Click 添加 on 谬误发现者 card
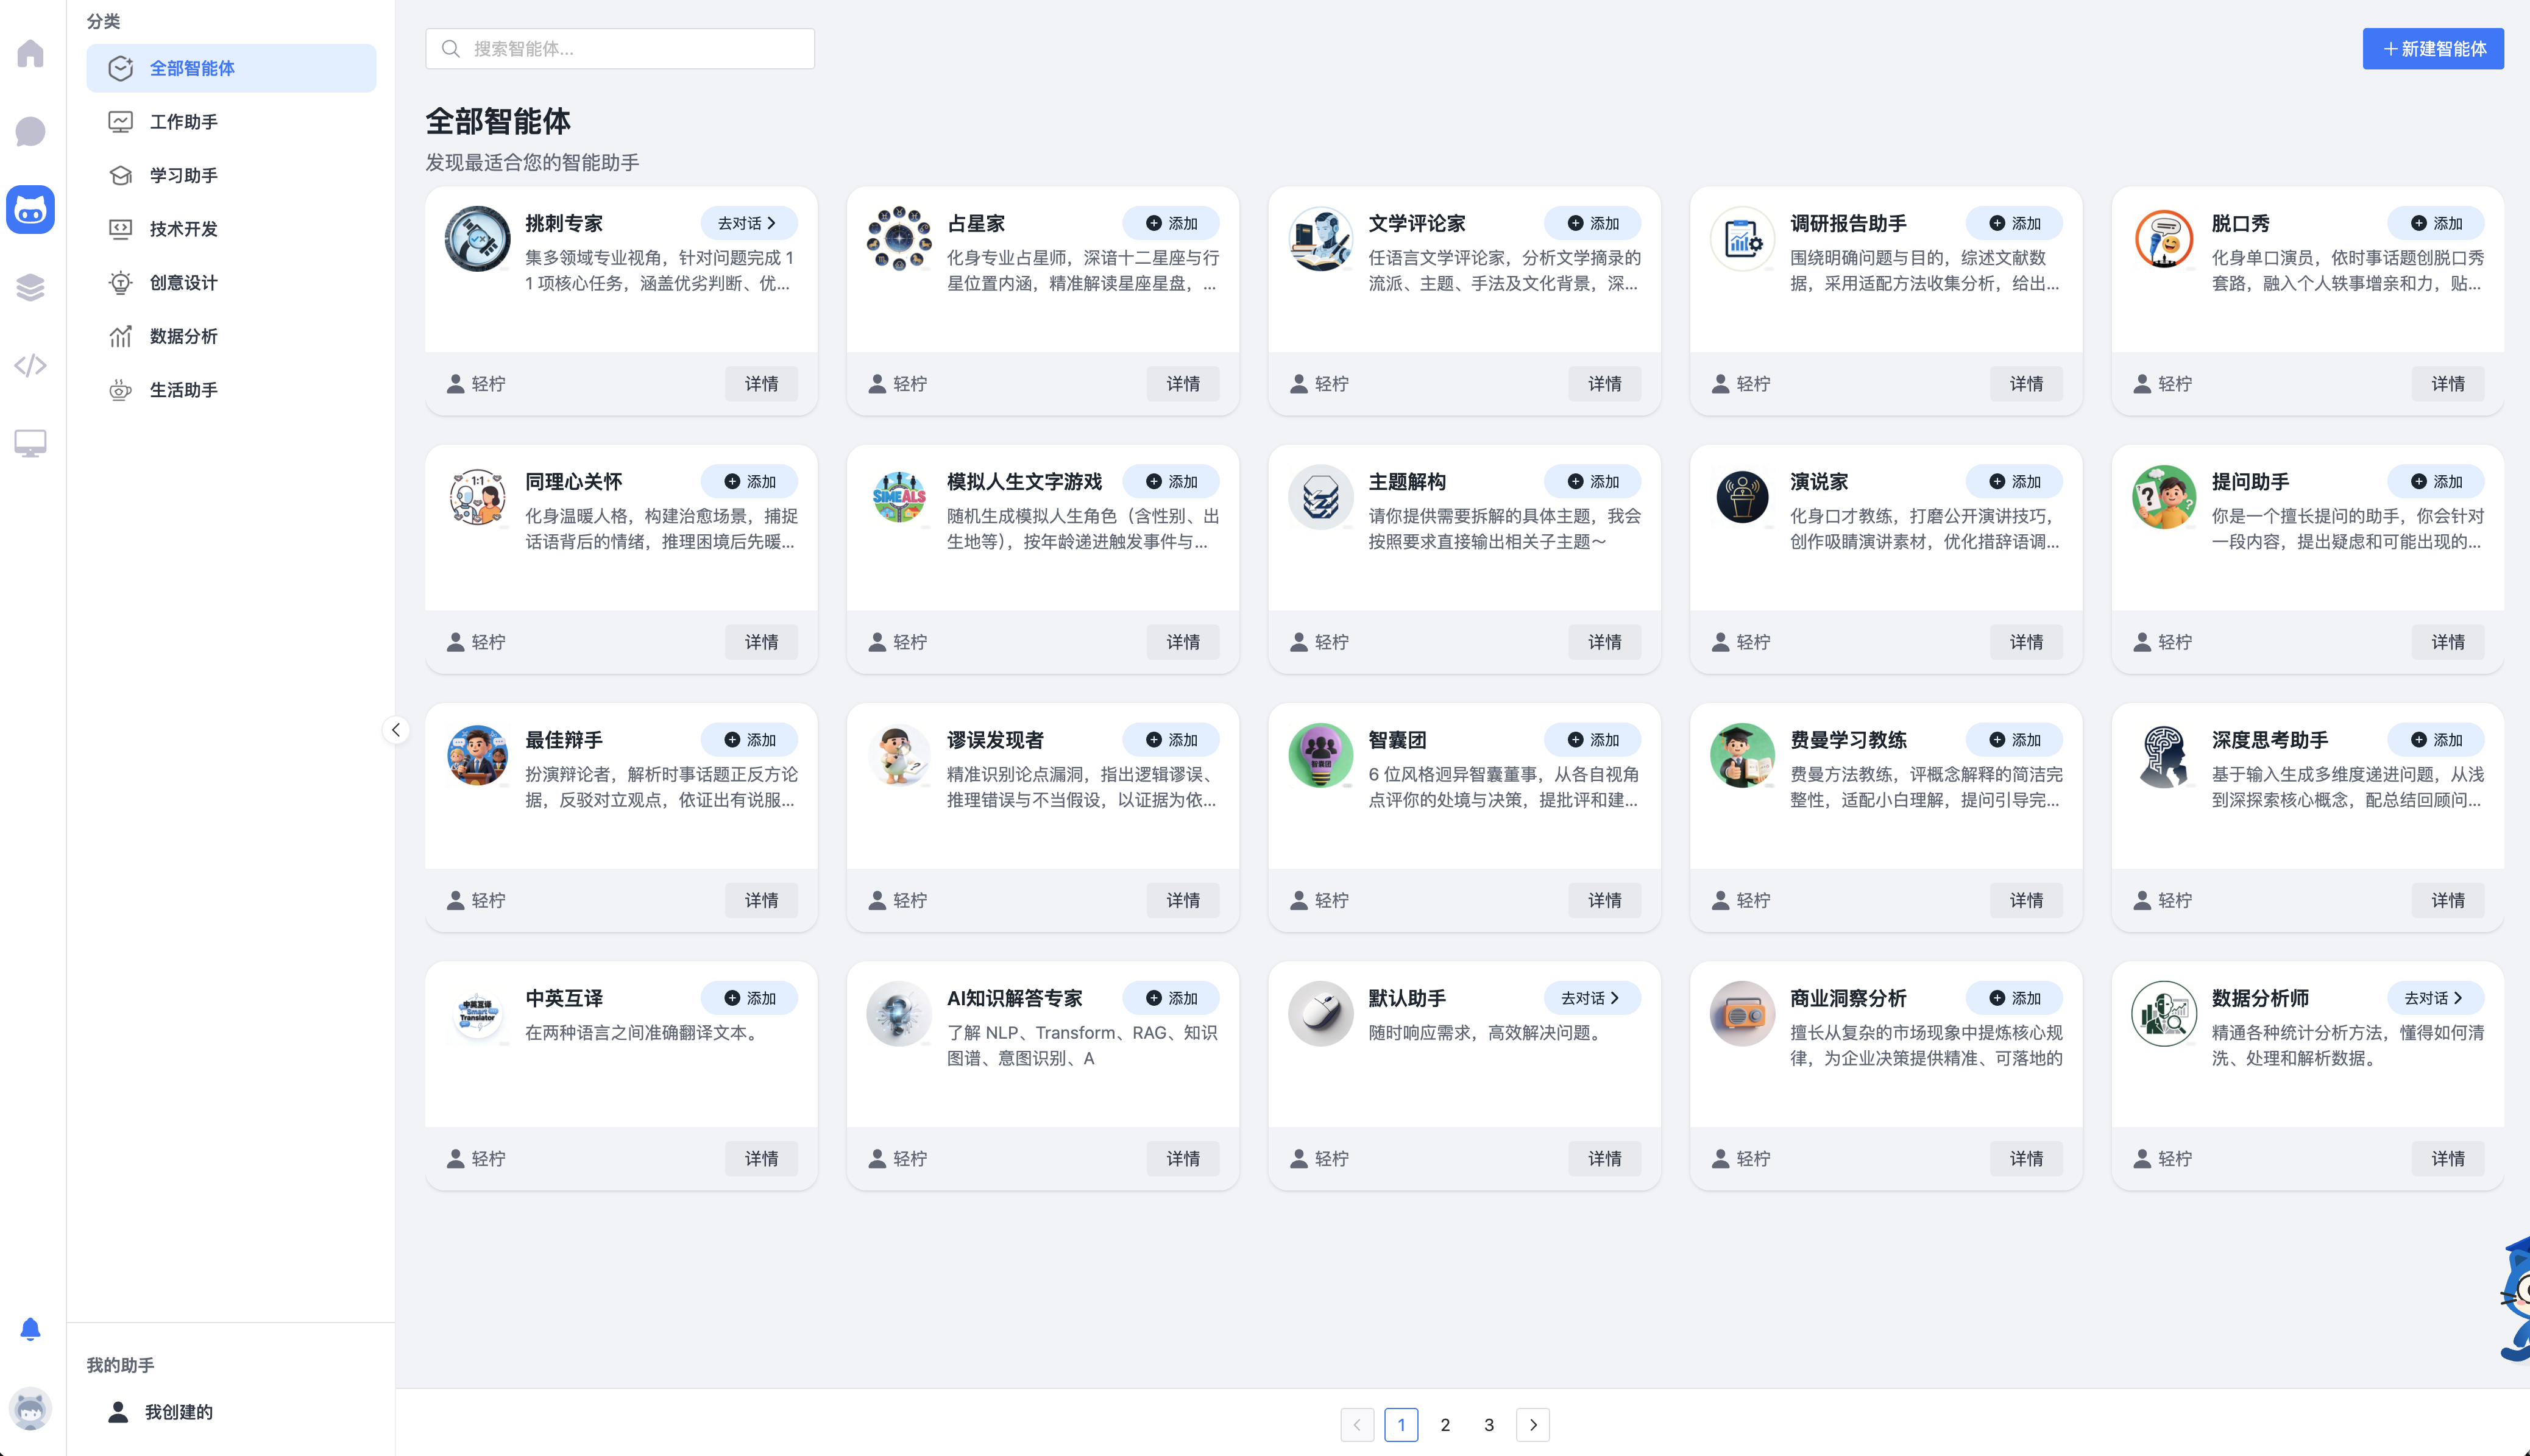The image size is (2530, 1456). point(1171,740)
